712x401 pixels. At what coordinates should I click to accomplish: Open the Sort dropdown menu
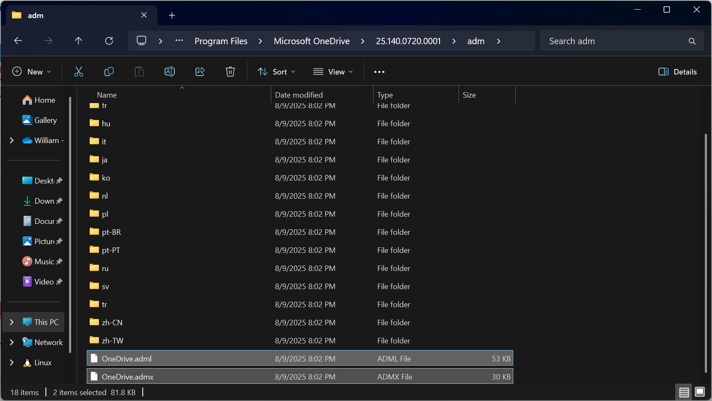(276, 72)
